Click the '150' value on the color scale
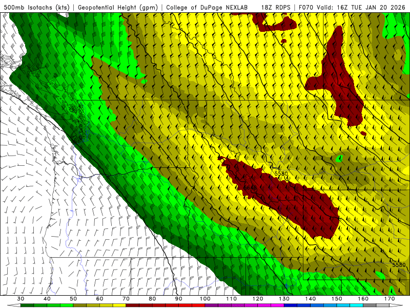The image size is (410, 308). (337, 299)
